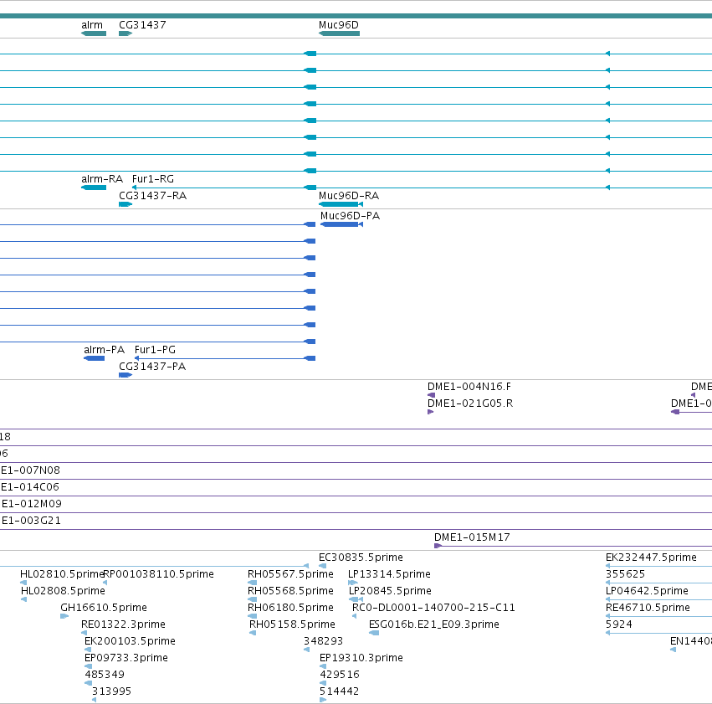Select the E1-014C06 BAC label
The height and width of the screenshot is (704, 712).
click(30, 487)
